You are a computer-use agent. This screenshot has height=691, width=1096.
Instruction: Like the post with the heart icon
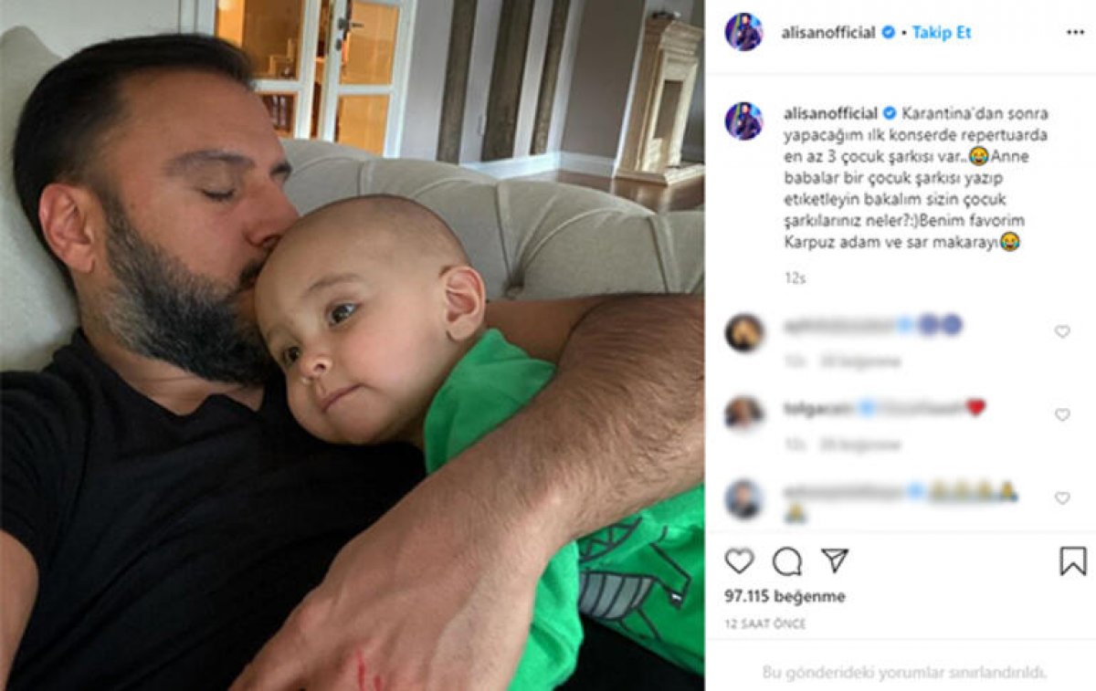[x=739, y=560]
